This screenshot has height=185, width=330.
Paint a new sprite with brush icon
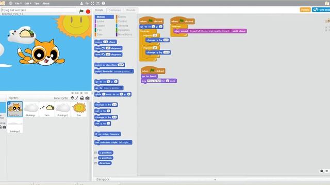pyautogui.click(x=77, y=98)
